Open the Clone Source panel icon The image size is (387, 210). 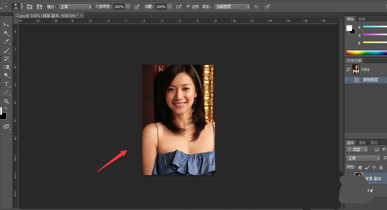tap(40, 7)
